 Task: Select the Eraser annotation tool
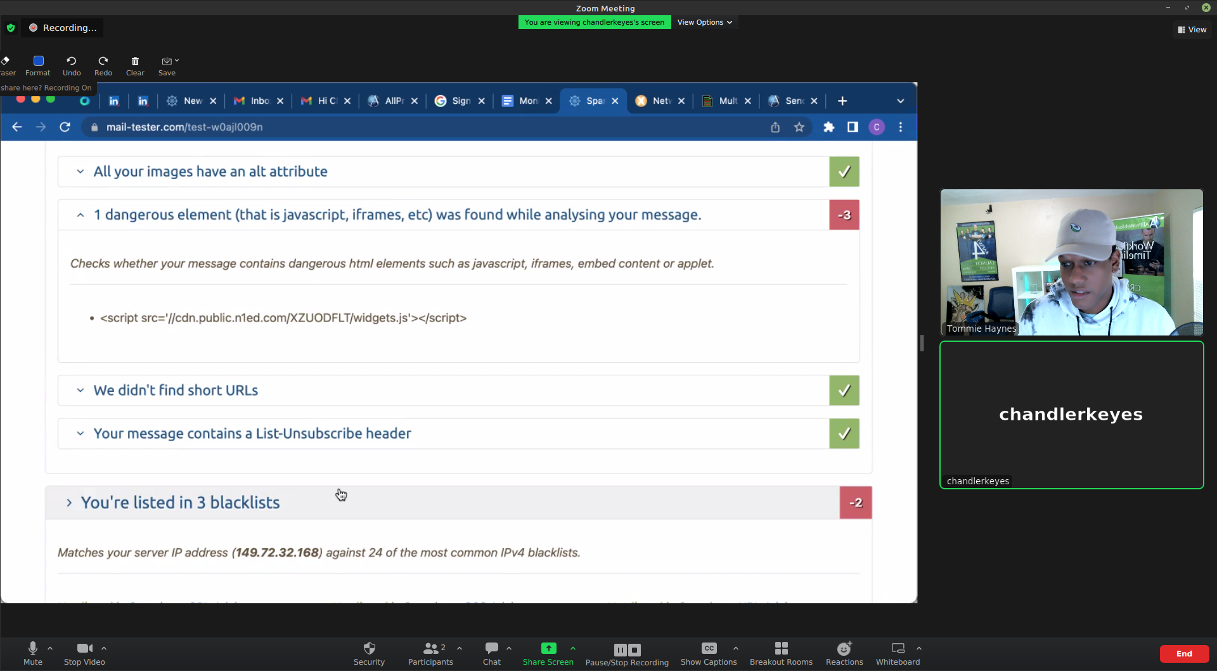tap(7, 65)
